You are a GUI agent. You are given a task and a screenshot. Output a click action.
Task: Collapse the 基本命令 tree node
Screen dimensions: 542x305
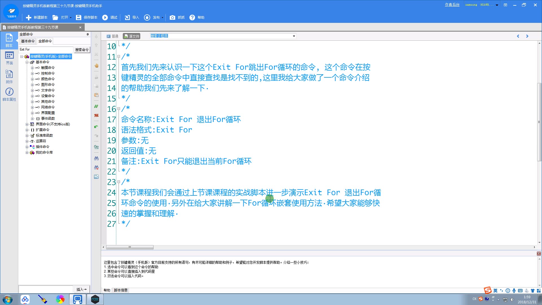click(27, 62)
